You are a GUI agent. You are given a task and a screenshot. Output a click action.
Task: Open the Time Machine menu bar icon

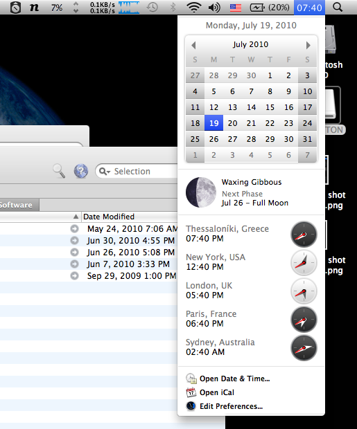coord(153,8)
